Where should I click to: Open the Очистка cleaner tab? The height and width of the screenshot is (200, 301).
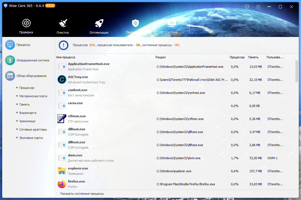[63, 26]
